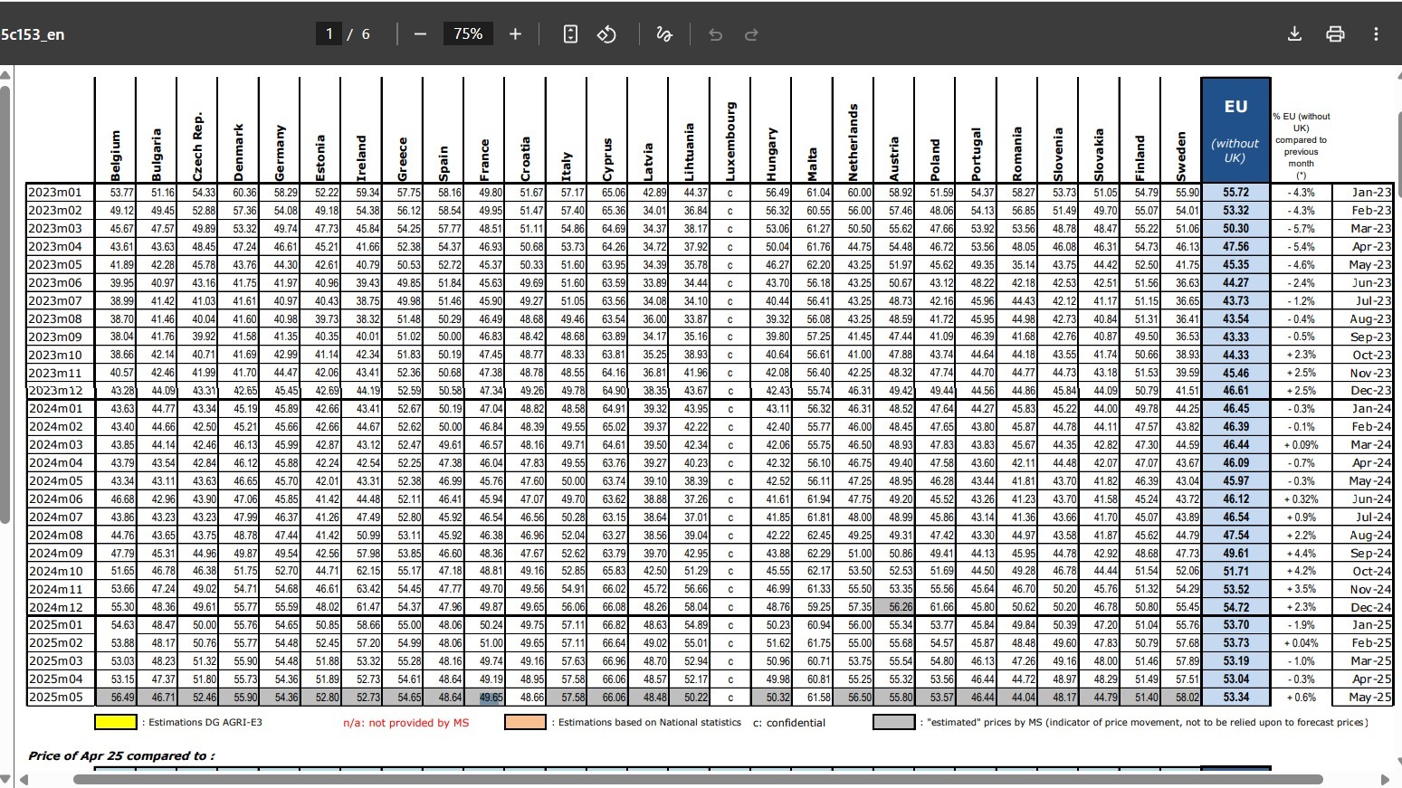This screenshot has height=788, width=1402.
Task: Click the redo arrow icon
Action: click(751, 34)
